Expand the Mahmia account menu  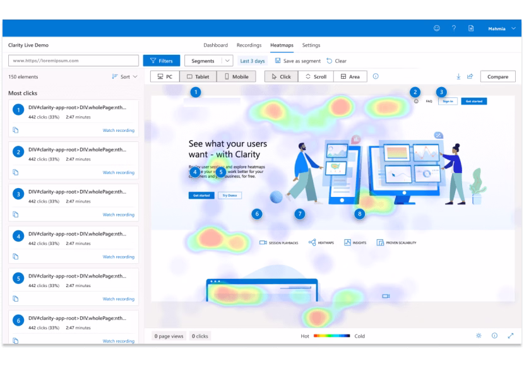(x=502, y=29)
